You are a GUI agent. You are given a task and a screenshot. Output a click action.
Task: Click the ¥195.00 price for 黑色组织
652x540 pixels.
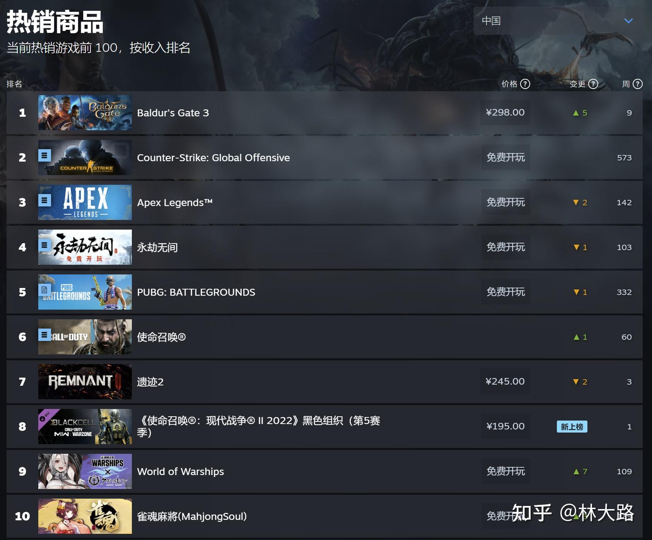point(505,426)
